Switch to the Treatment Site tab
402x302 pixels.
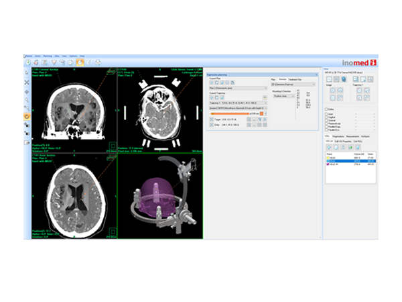tap(295, 79)
